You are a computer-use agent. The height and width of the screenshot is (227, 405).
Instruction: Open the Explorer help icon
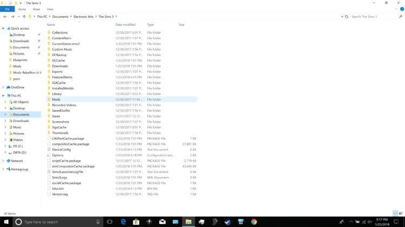coord(402,9)
